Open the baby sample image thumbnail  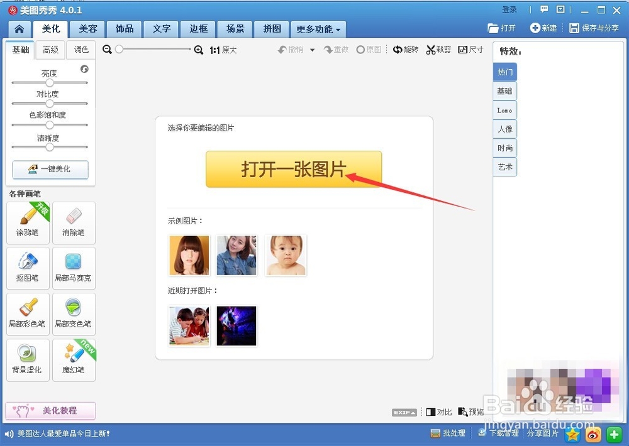pos(286,254)
